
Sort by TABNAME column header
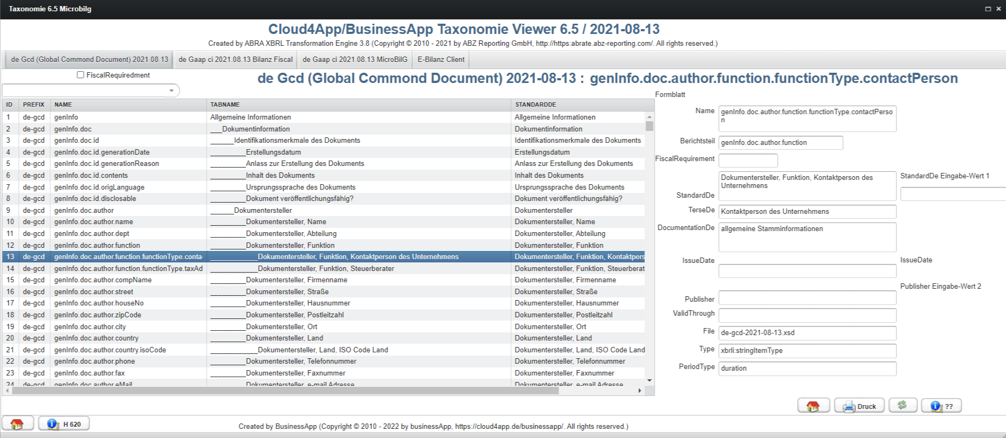point(359,105)
